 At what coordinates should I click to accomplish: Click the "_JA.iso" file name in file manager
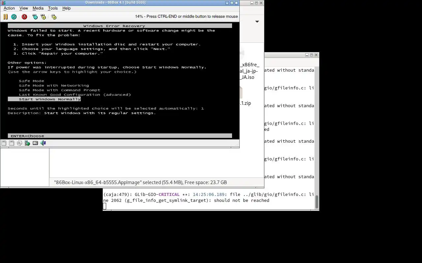tap(248, 77)
